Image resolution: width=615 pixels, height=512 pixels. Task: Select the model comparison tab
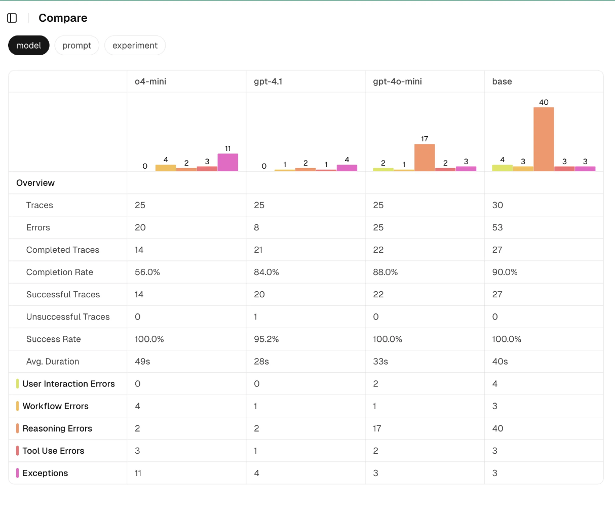(x=29, y=46)
